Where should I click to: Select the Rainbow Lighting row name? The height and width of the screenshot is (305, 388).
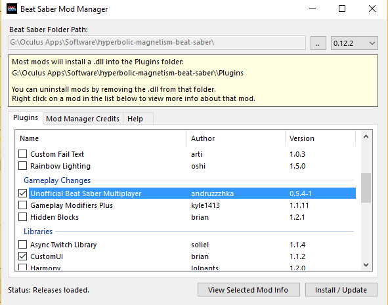60,166
